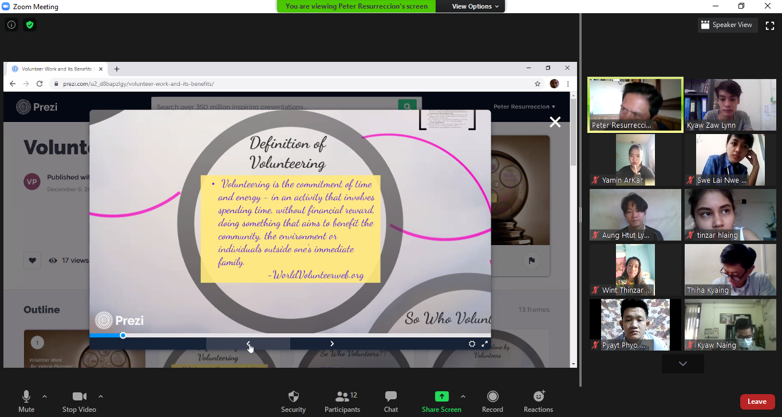Open Peter Resurreccion account dropdown in Prezi
782x417 pixels.
[524, 107]
